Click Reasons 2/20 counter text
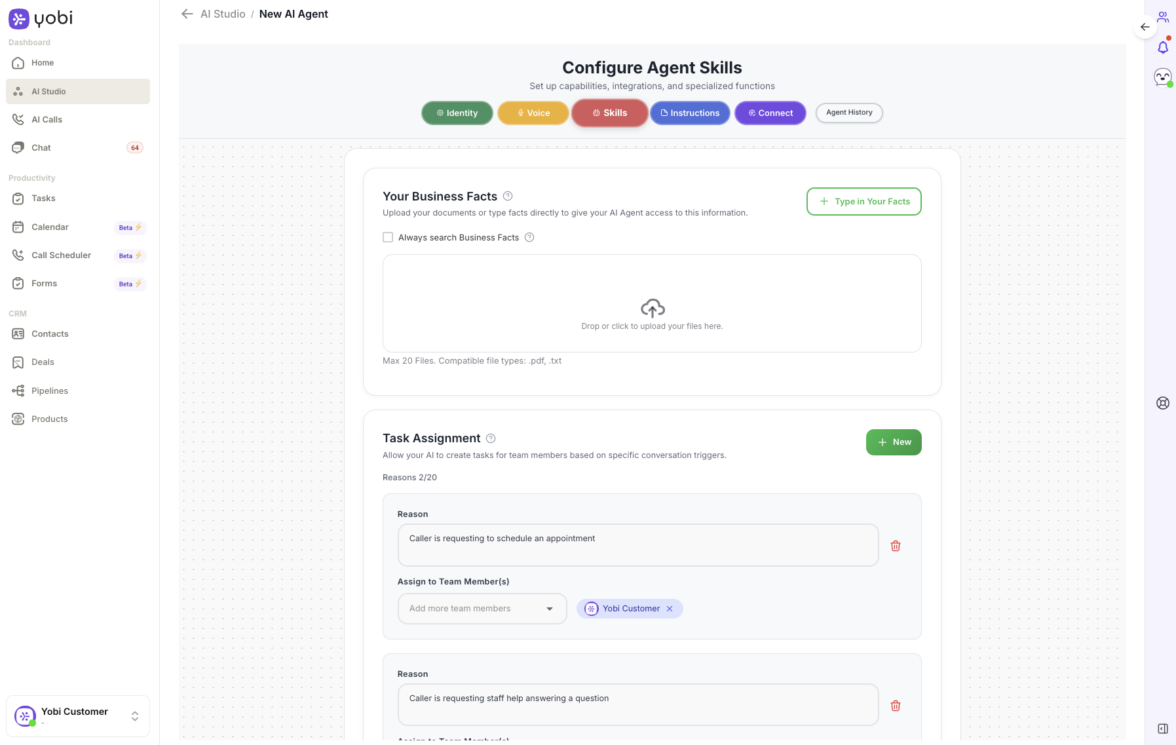Image resolution: width=1176 pixels, height=745 pixels. pyautogui.click(x=409, y=478)
